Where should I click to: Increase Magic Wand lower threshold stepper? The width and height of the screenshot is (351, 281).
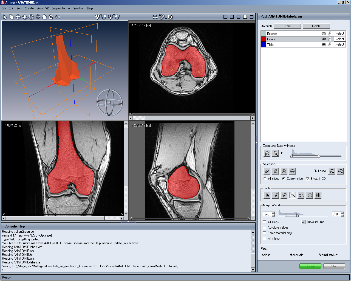pos(273,213)
